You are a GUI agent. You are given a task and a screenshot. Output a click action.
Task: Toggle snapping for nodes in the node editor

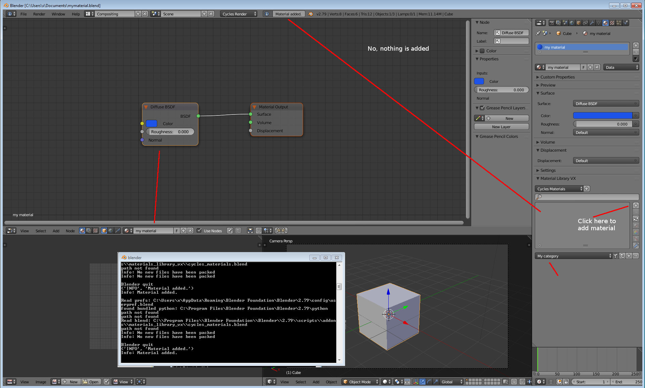click(x=258, y=231)
